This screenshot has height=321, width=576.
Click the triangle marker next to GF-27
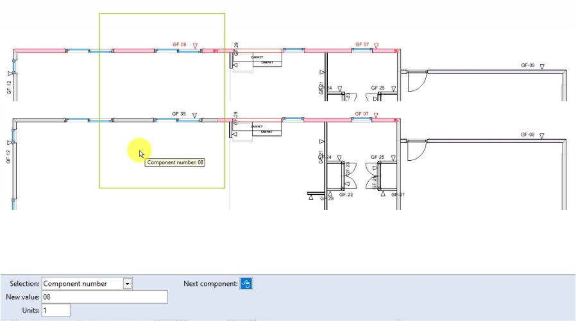[x=384, y=194]
